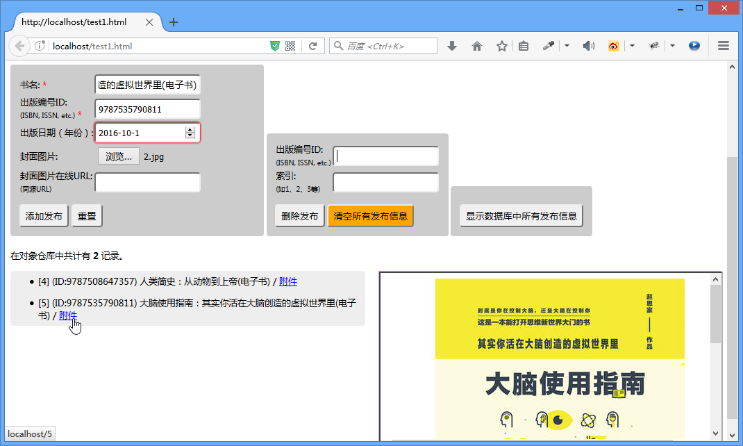
Task: Open the Weibo toolbar icon
Action: (x=614, y=46)
